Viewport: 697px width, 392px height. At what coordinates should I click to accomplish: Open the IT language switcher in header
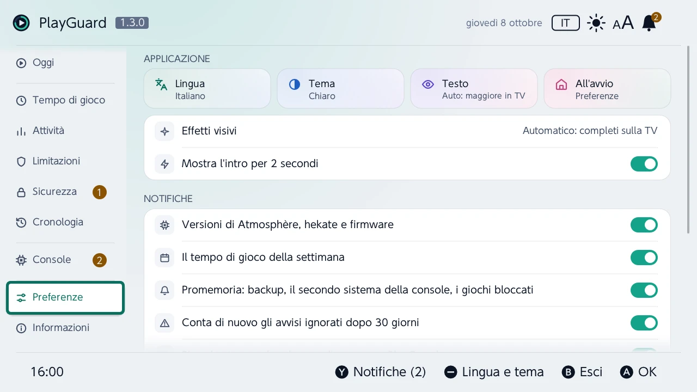point(565,23)
